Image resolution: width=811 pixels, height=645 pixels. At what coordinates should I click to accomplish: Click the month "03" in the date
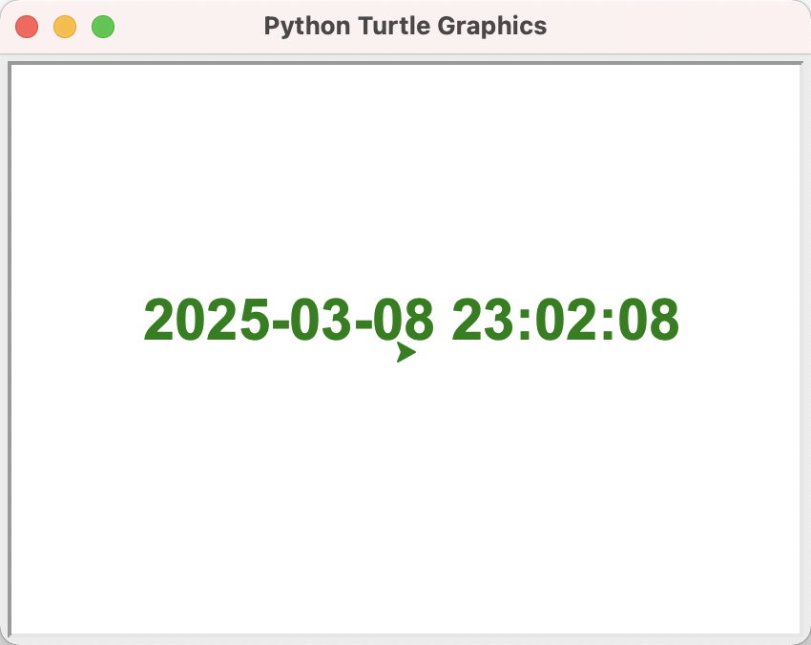(x=322, y=320)
